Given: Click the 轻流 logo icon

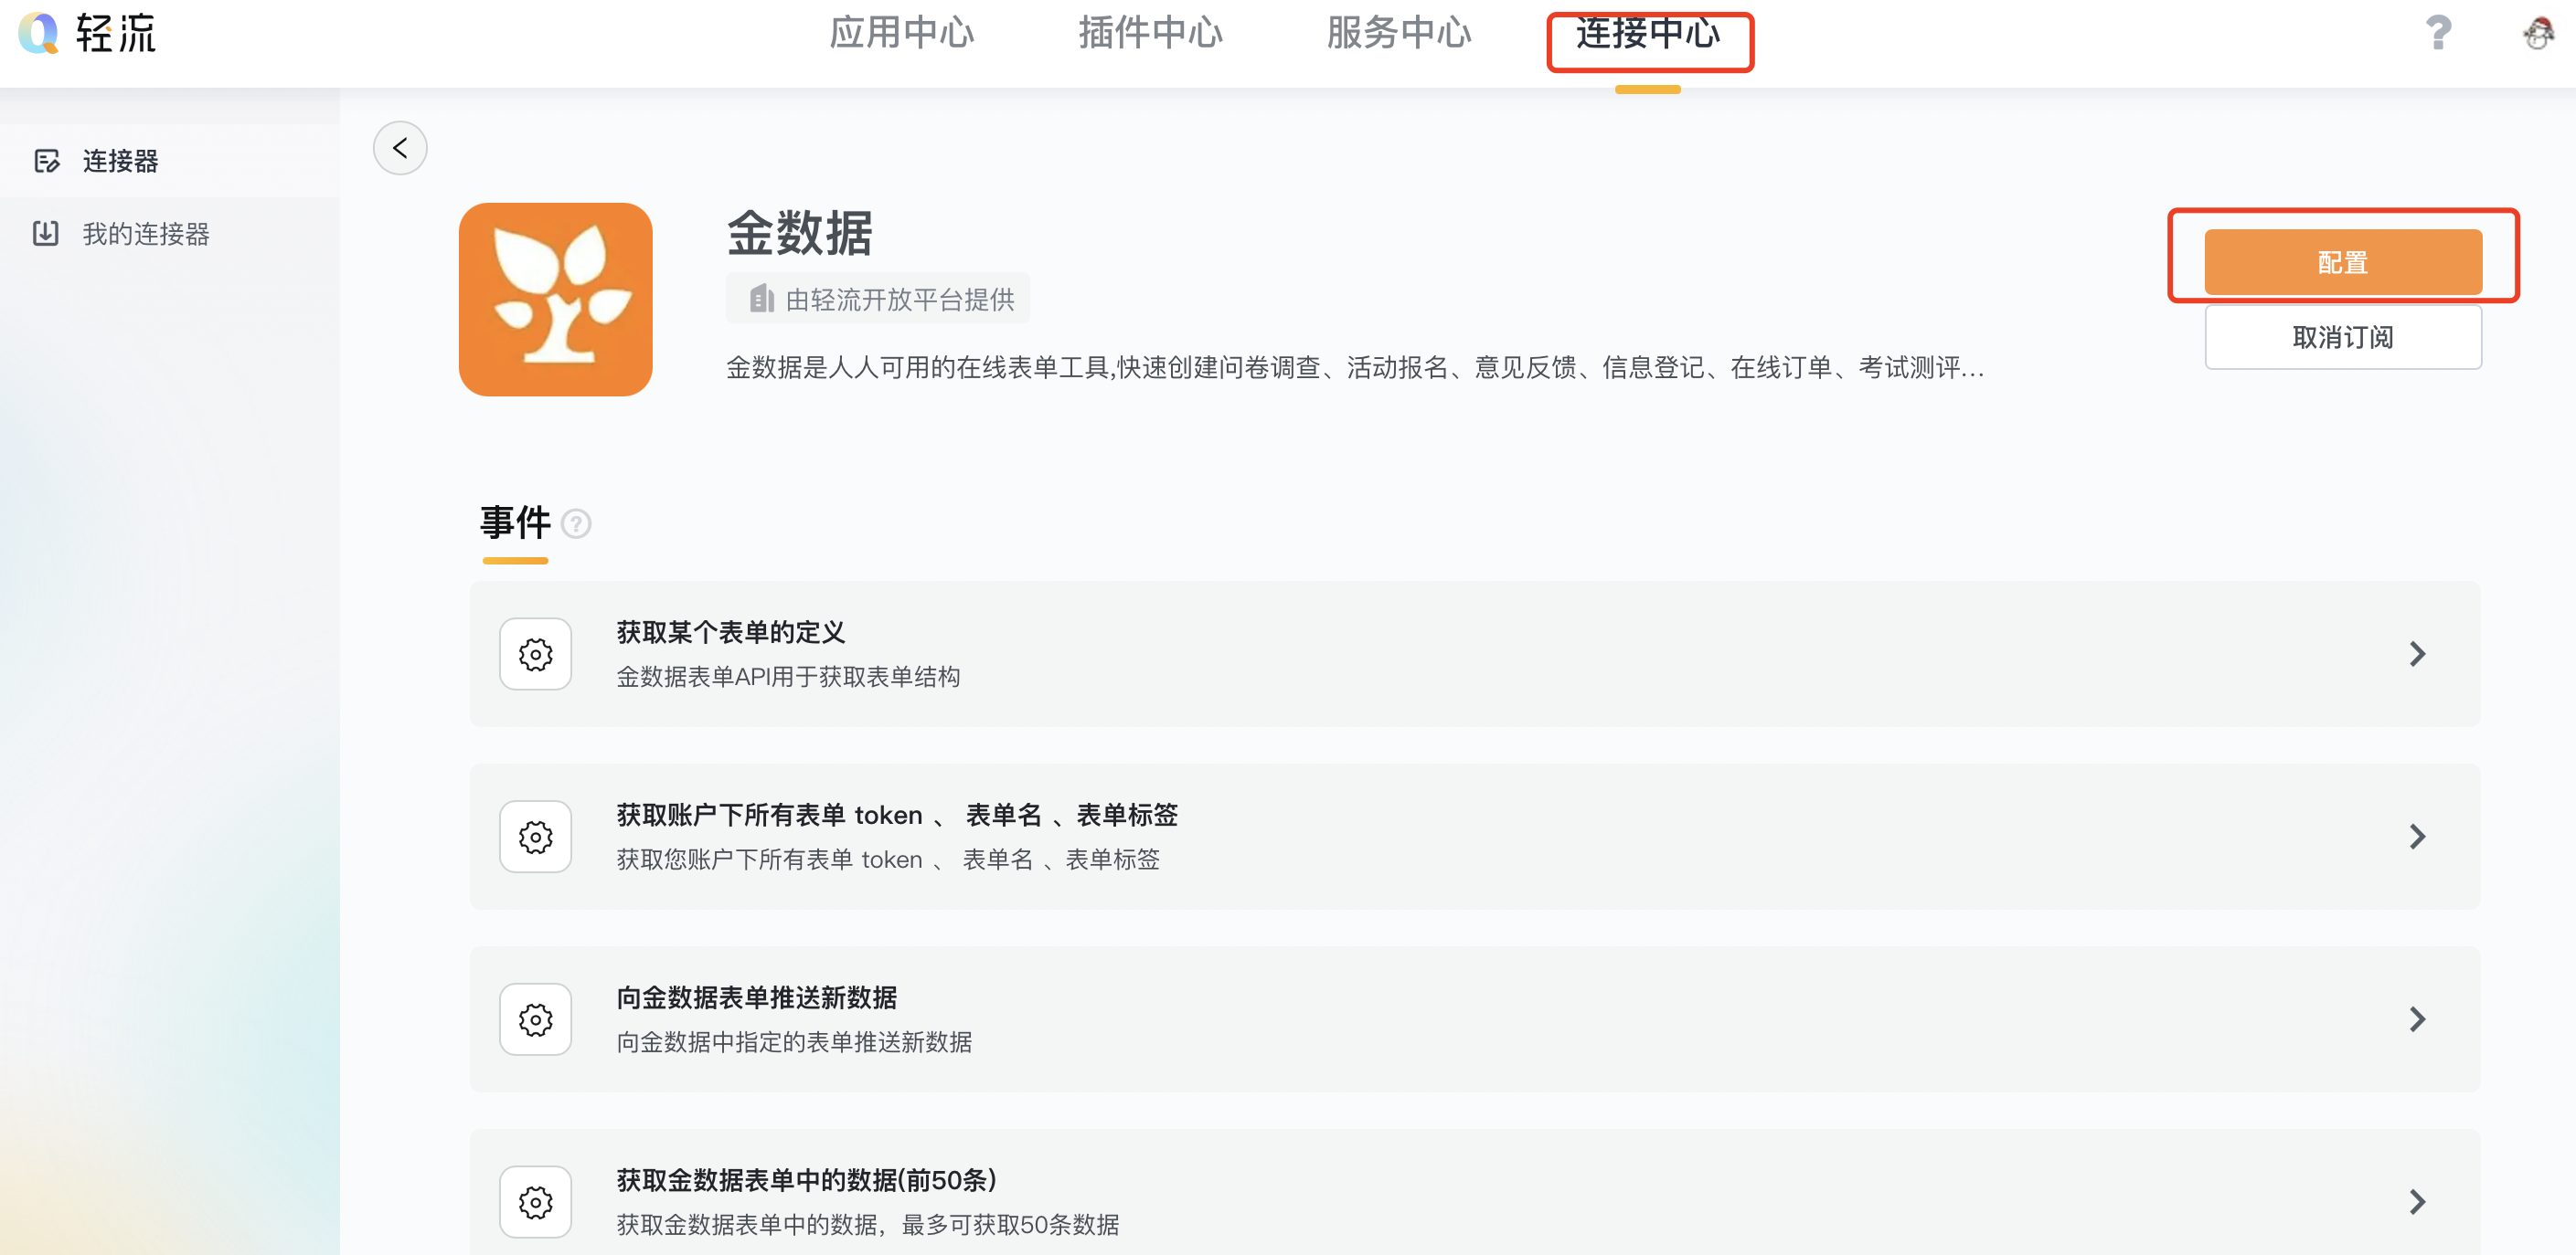Looking at the screenshot, I should click(x=40, y=33).
